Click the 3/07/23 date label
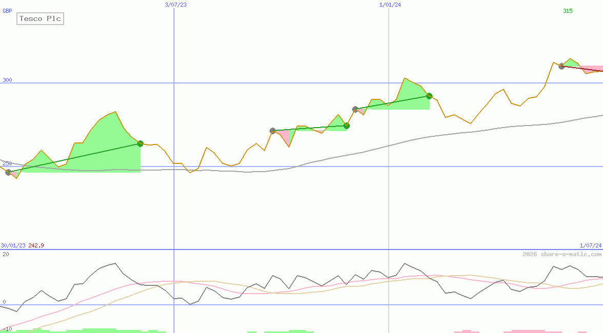This screenshot has width=603, height=333. coord(176,5)
